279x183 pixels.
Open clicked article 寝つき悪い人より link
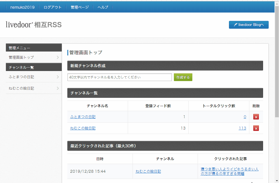[230, 171]
